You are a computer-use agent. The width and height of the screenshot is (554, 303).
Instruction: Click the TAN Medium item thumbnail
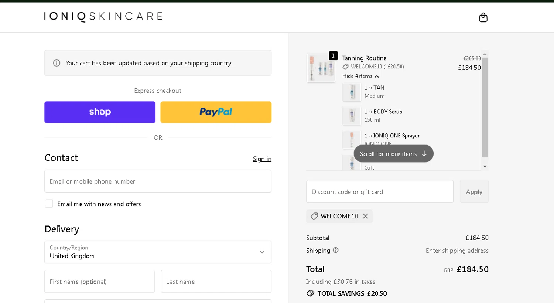(352, 92)
